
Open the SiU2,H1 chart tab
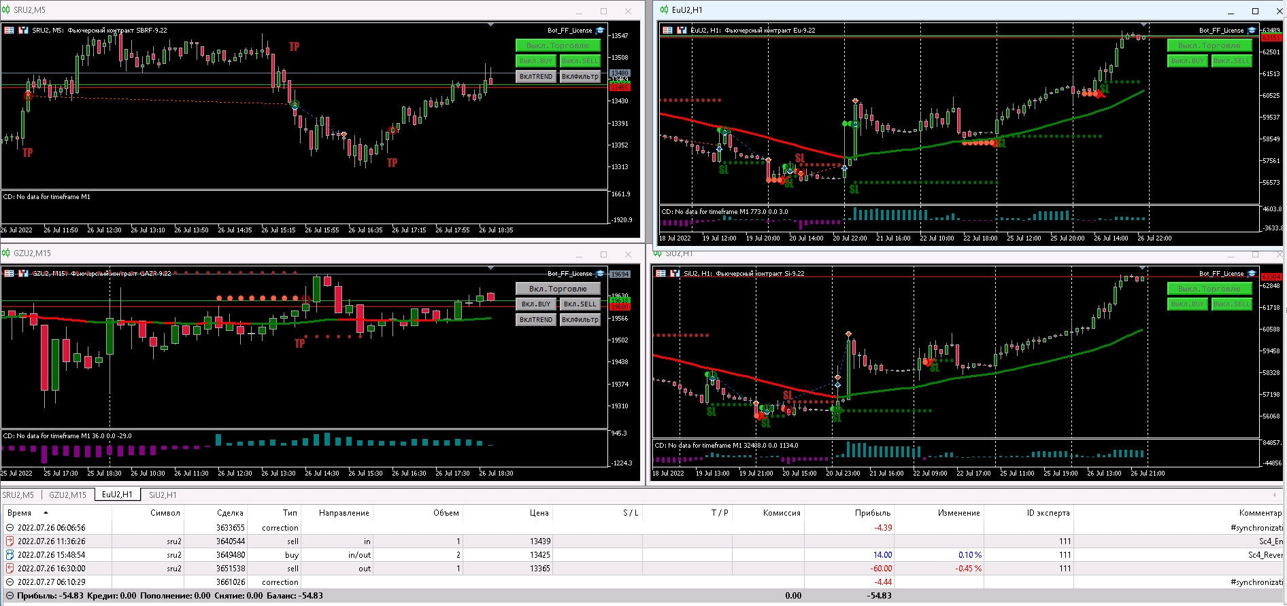163,495
